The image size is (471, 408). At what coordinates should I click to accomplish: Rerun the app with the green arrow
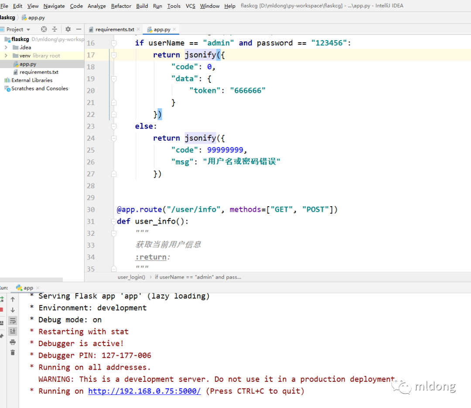tap(1, 299)
